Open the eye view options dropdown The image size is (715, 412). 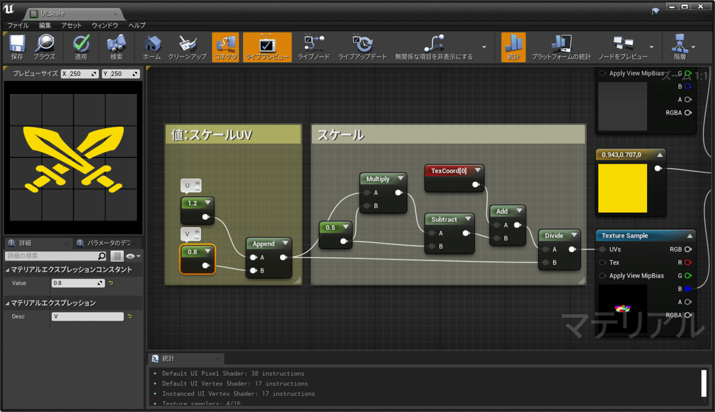click(x=133, y=256)
